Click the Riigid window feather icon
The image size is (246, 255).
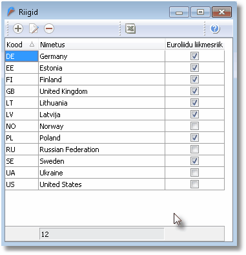(11, 12)
